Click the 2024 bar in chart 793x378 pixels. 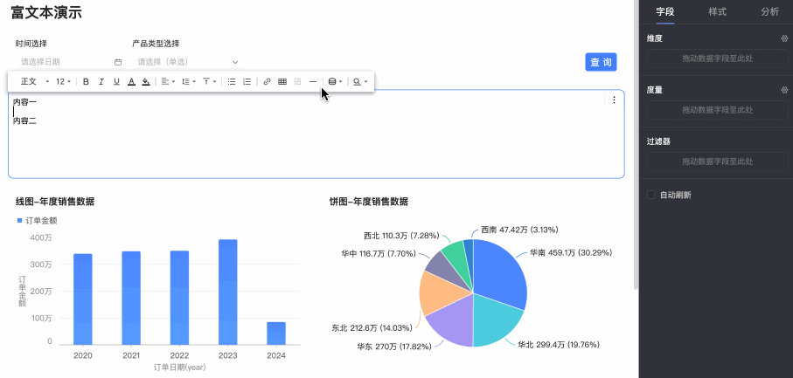(276, 333)
